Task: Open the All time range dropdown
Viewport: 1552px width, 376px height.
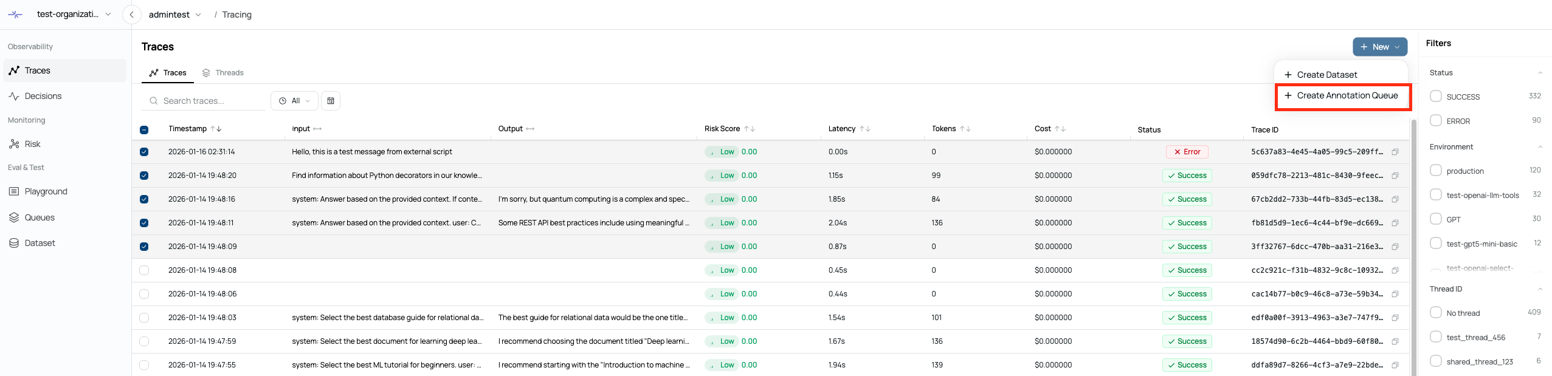Action: click(295, 101)
